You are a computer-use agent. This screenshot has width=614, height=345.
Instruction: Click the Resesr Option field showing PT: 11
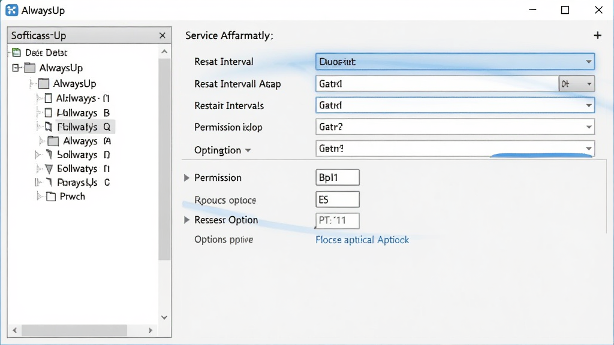point(338,220)
